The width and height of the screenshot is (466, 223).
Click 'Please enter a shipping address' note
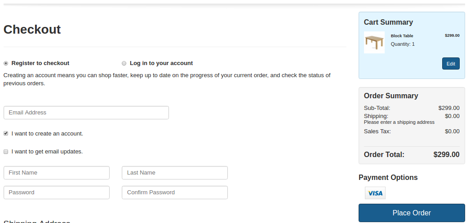tap(399, 122)
